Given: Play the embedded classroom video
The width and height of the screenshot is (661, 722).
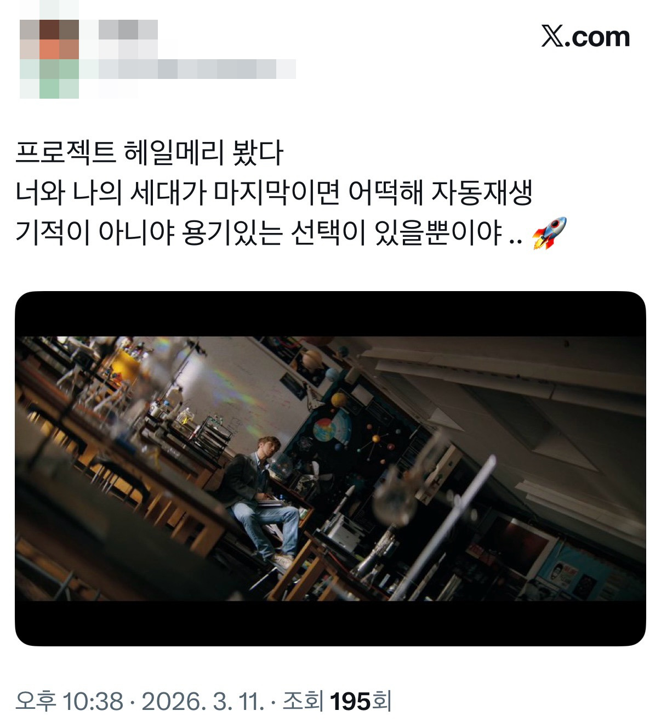Looking at the screenshot, I should click(330, 469).
